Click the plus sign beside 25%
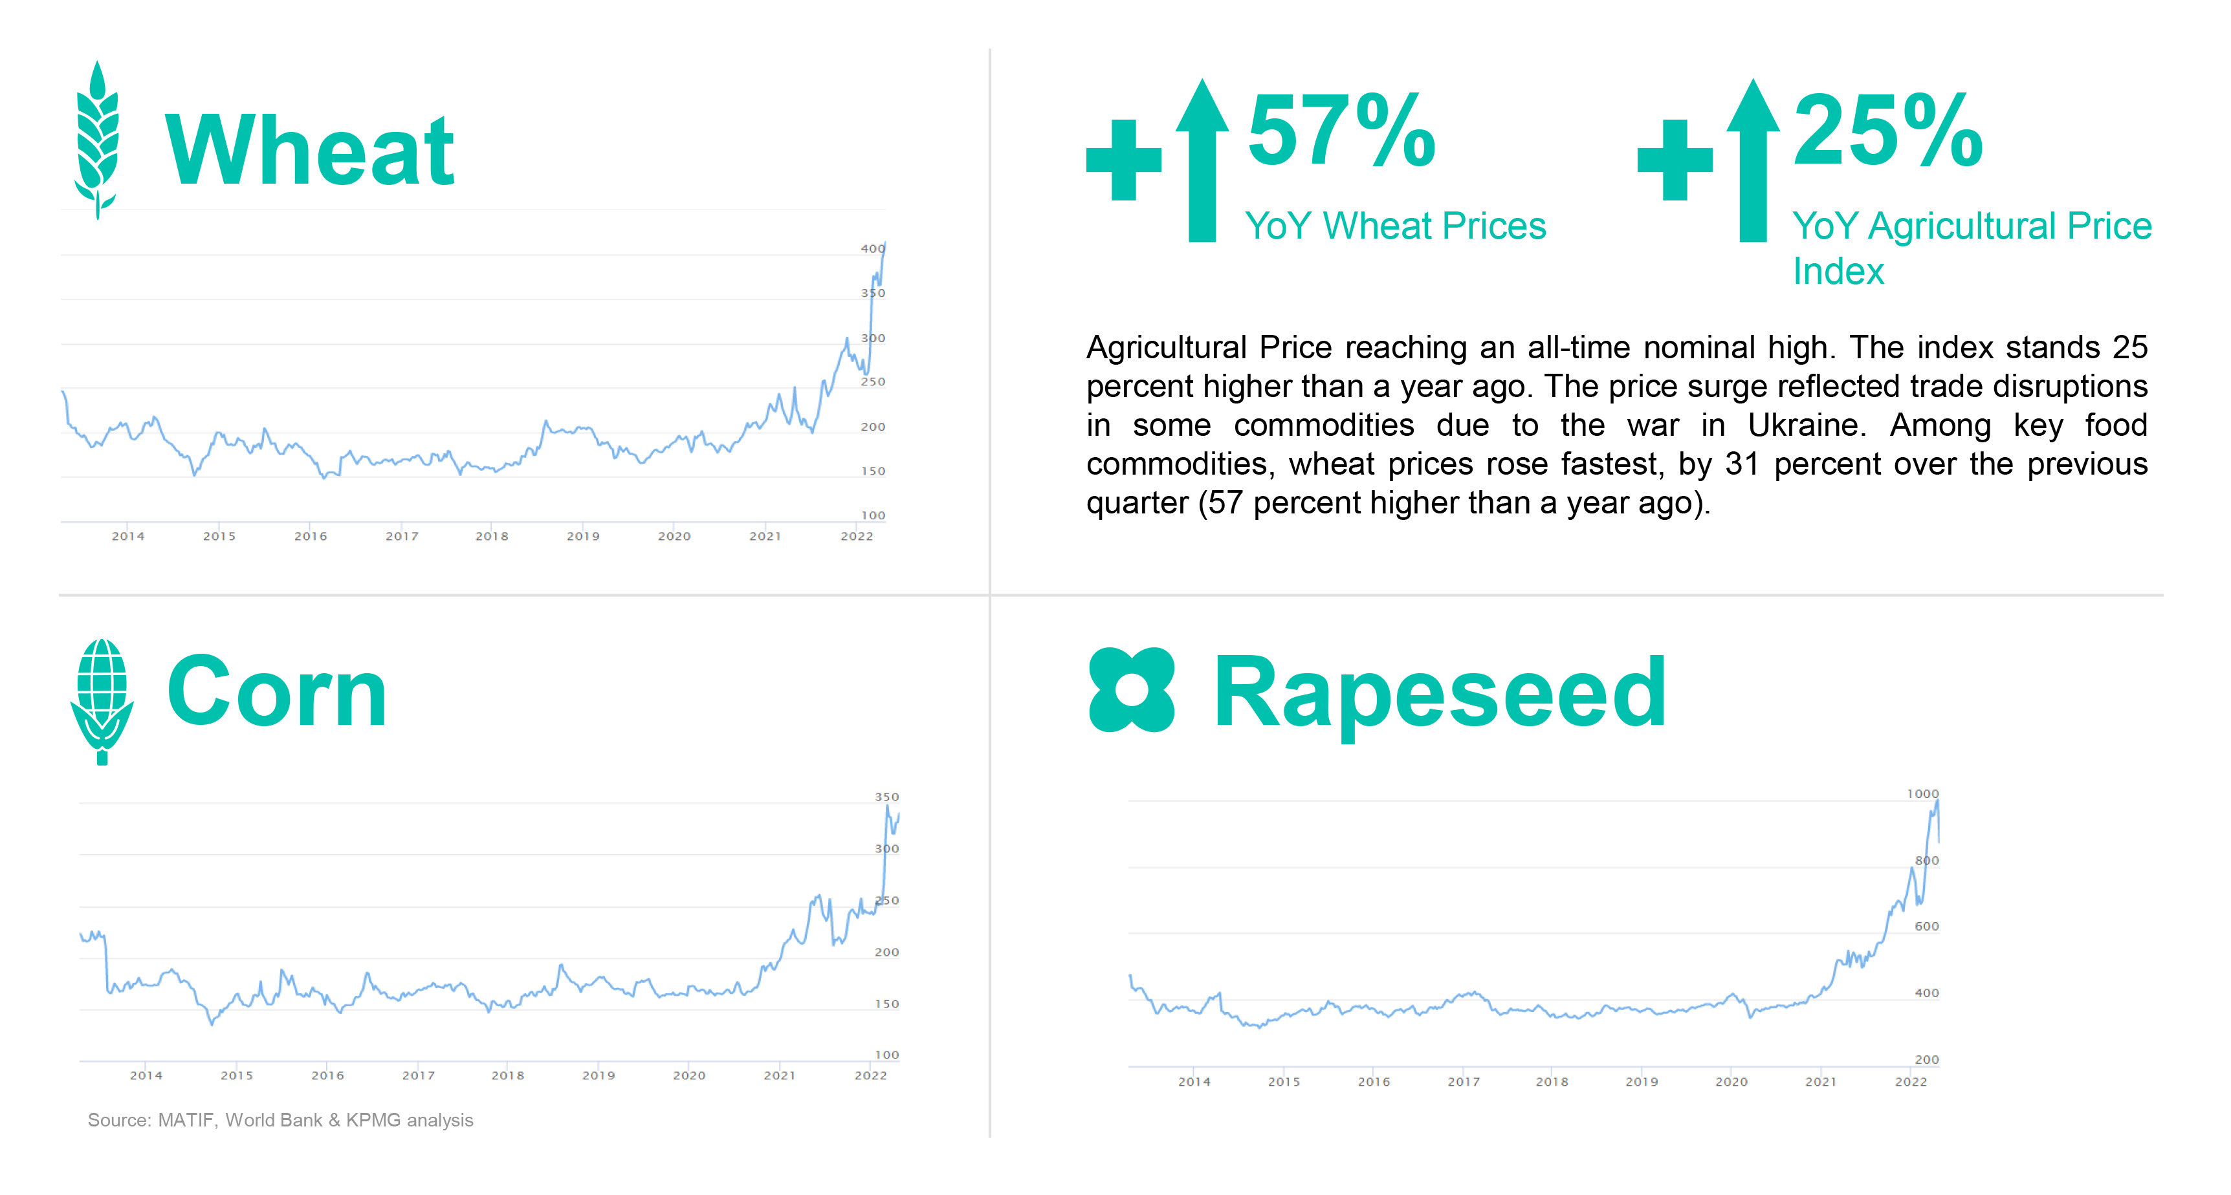The width and height of the screenshot is (2231, 1195). pyautogui.click(x=1674, y=160)
